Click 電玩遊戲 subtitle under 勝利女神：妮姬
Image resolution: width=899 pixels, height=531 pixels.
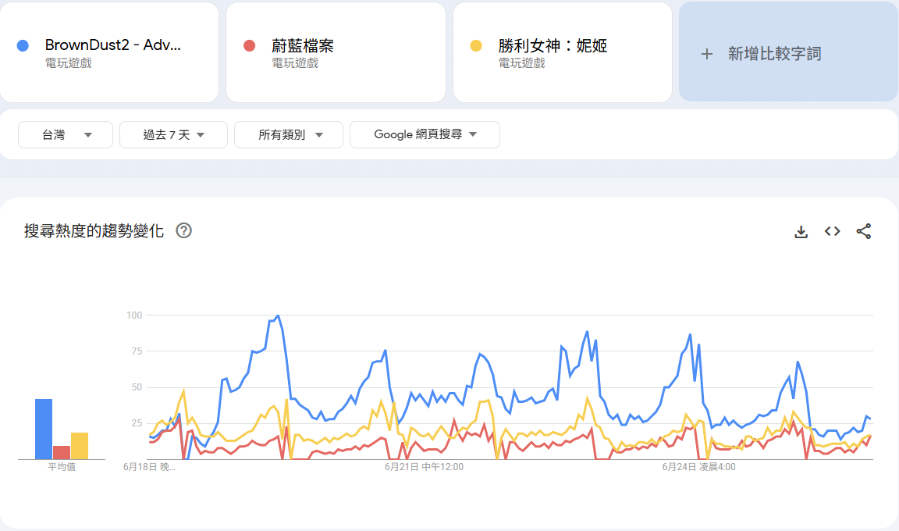521,63
